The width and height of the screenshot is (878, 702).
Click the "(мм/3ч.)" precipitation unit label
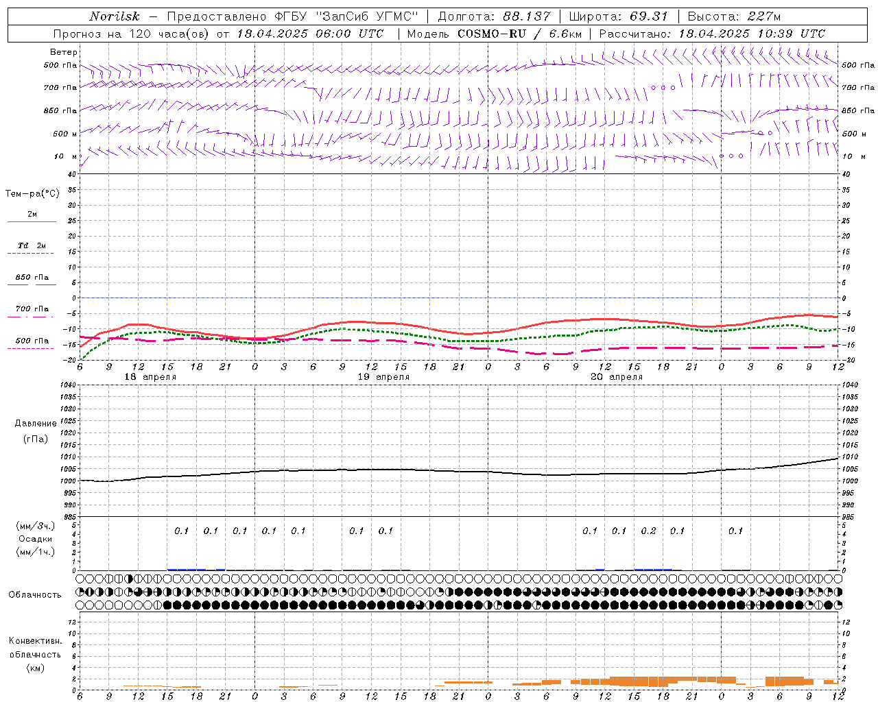tap(36, 526)
